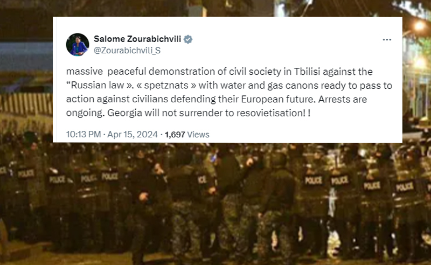Click the display name Salome Zourabichvili
Viewport: 431px width, 265px height.
pos(137,39)
